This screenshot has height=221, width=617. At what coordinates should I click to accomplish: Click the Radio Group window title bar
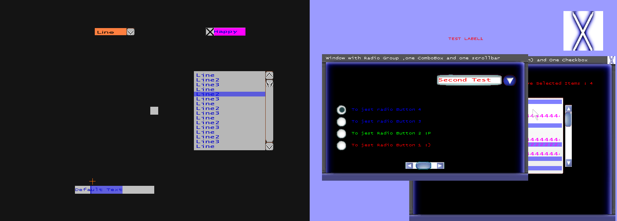[x=425, y=58]
